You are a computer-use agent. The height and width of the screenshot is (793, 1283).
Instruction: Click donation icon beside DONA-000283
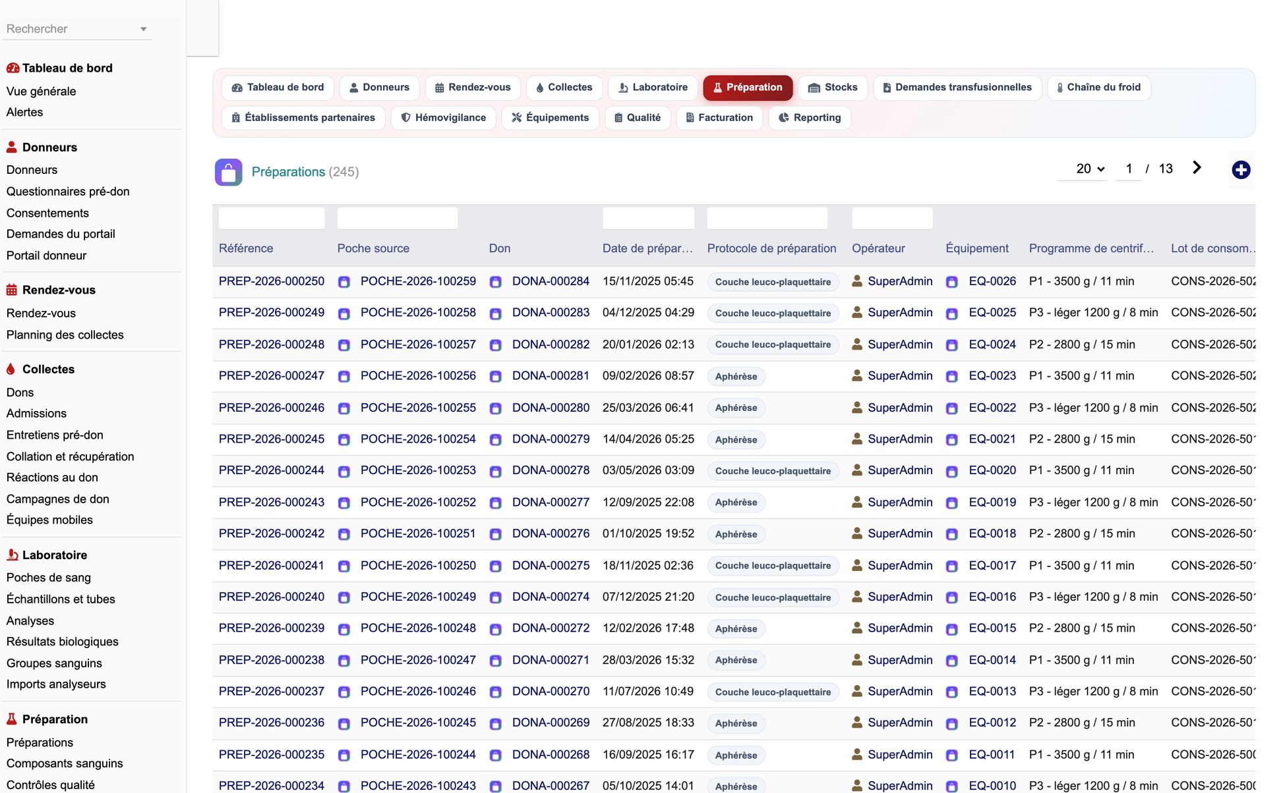(496, 314)
